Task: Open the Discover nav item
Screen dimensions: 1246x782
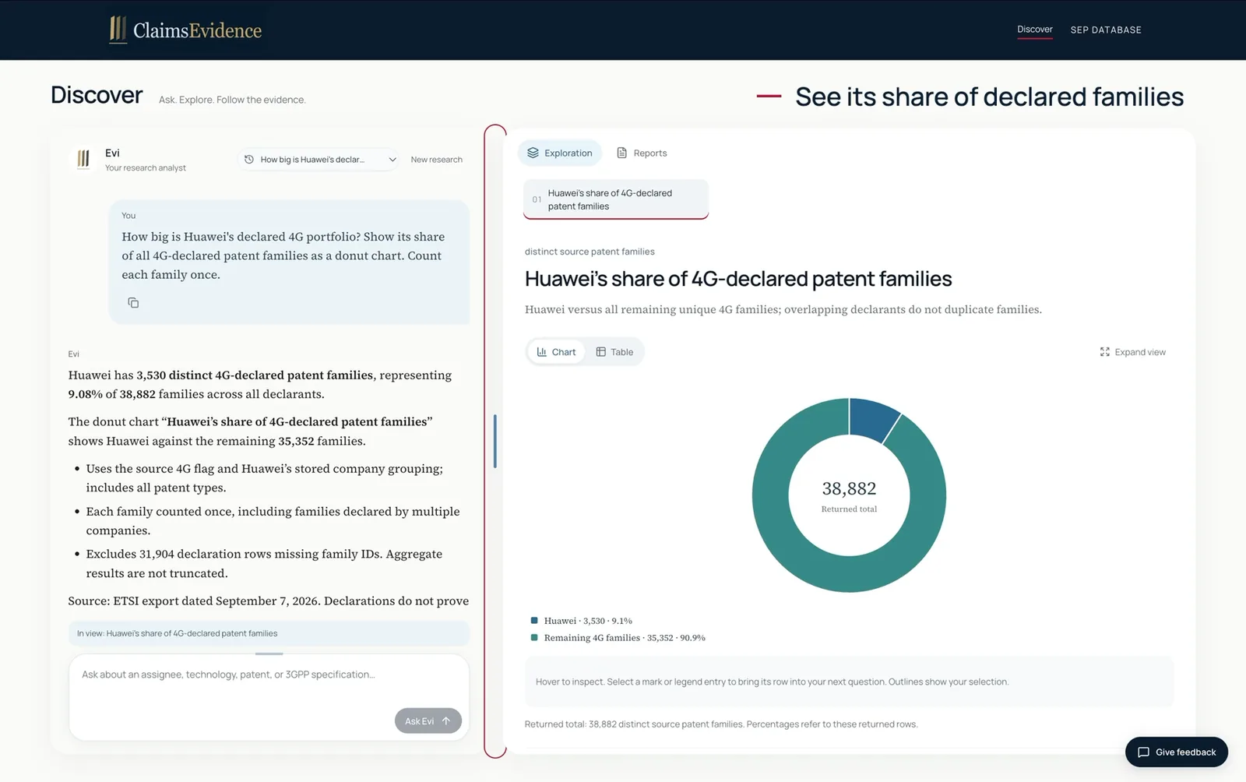Action: (x=1034, y=30)
